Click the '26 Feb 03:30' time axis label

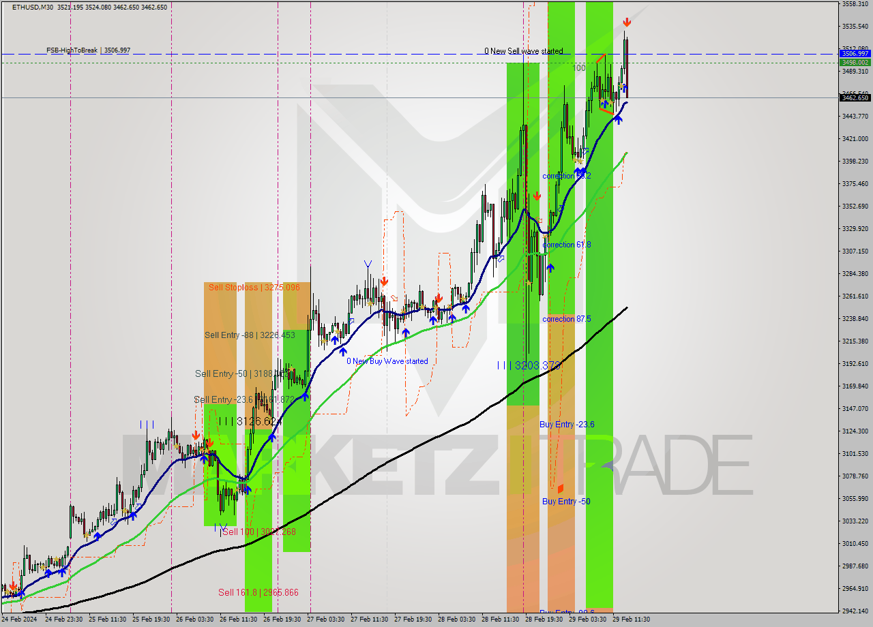tap(194, 620)
